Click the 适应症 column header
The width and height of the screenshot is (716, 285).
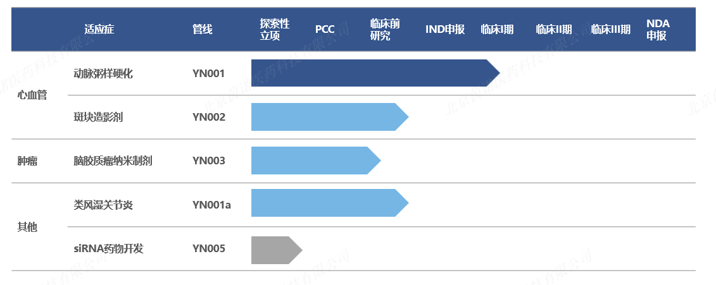tap(99, 30)
